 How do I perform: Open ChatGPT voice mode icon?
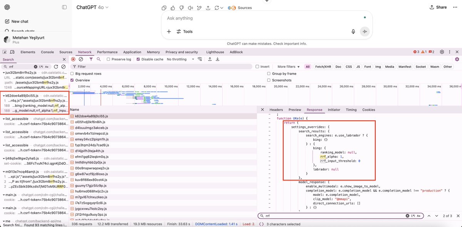(x=365, y=32)
